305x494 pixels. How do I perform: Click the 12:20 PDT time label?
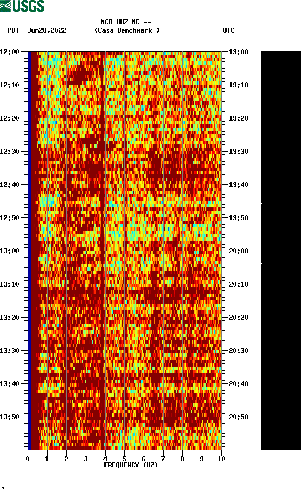click(10, 118)
